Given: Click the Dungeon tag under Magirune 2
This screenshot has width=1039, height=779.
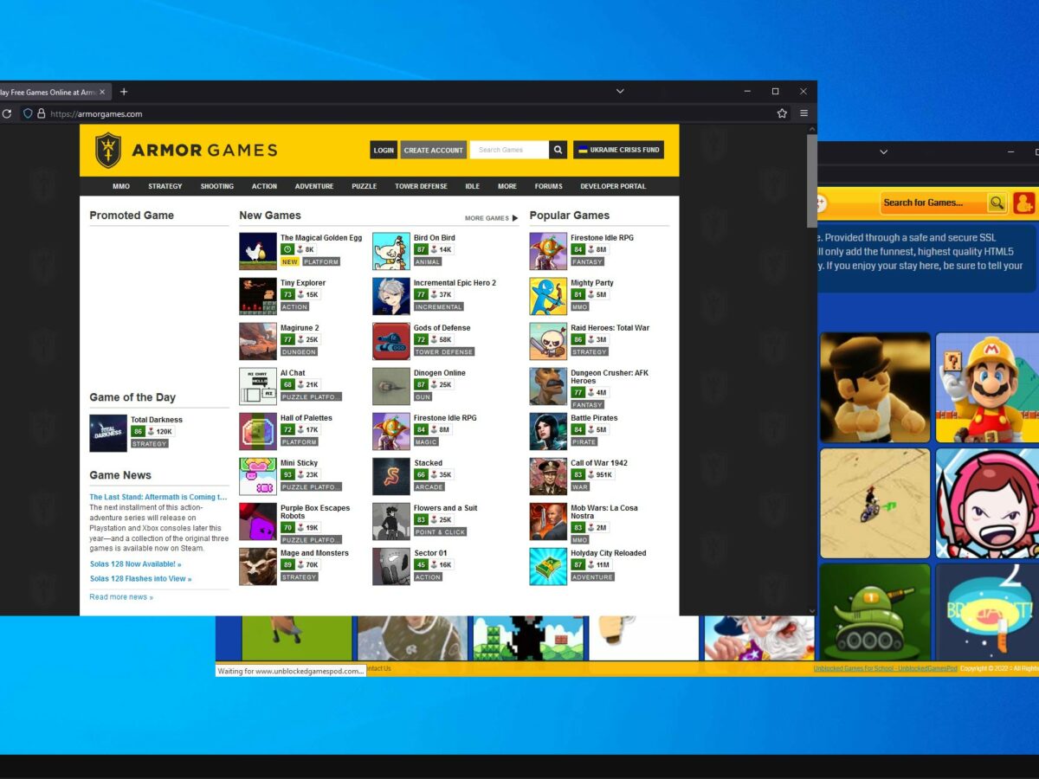Looking at the screenshot, I should click(299, 352).
